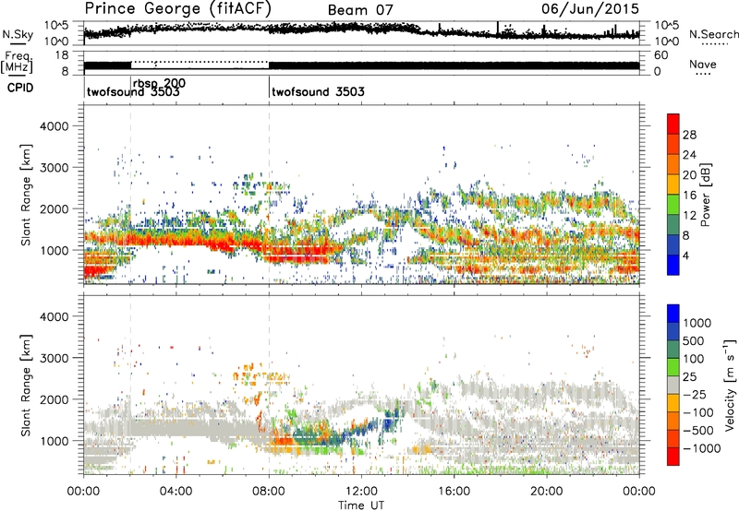Pick the bright blue top segment of Velocity color bar
Screen dimensions: 739x511
tap(673, 314)
